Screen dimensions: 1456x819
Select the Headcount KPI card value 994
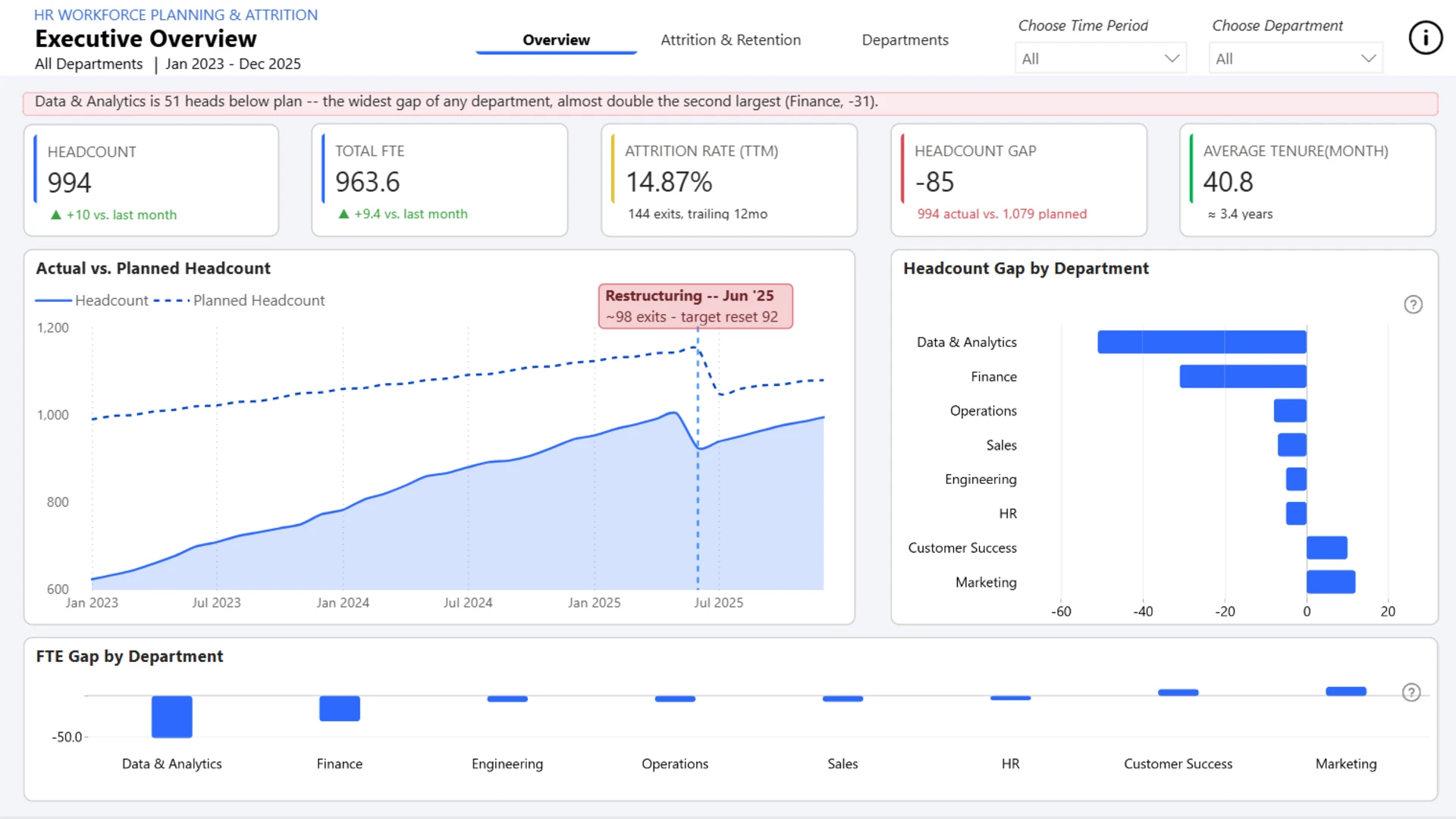click(69, 183)
